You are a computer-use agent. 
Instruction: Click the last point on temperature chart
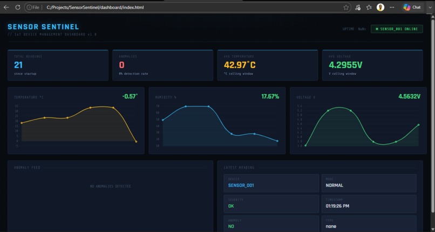tap(136, 142)
